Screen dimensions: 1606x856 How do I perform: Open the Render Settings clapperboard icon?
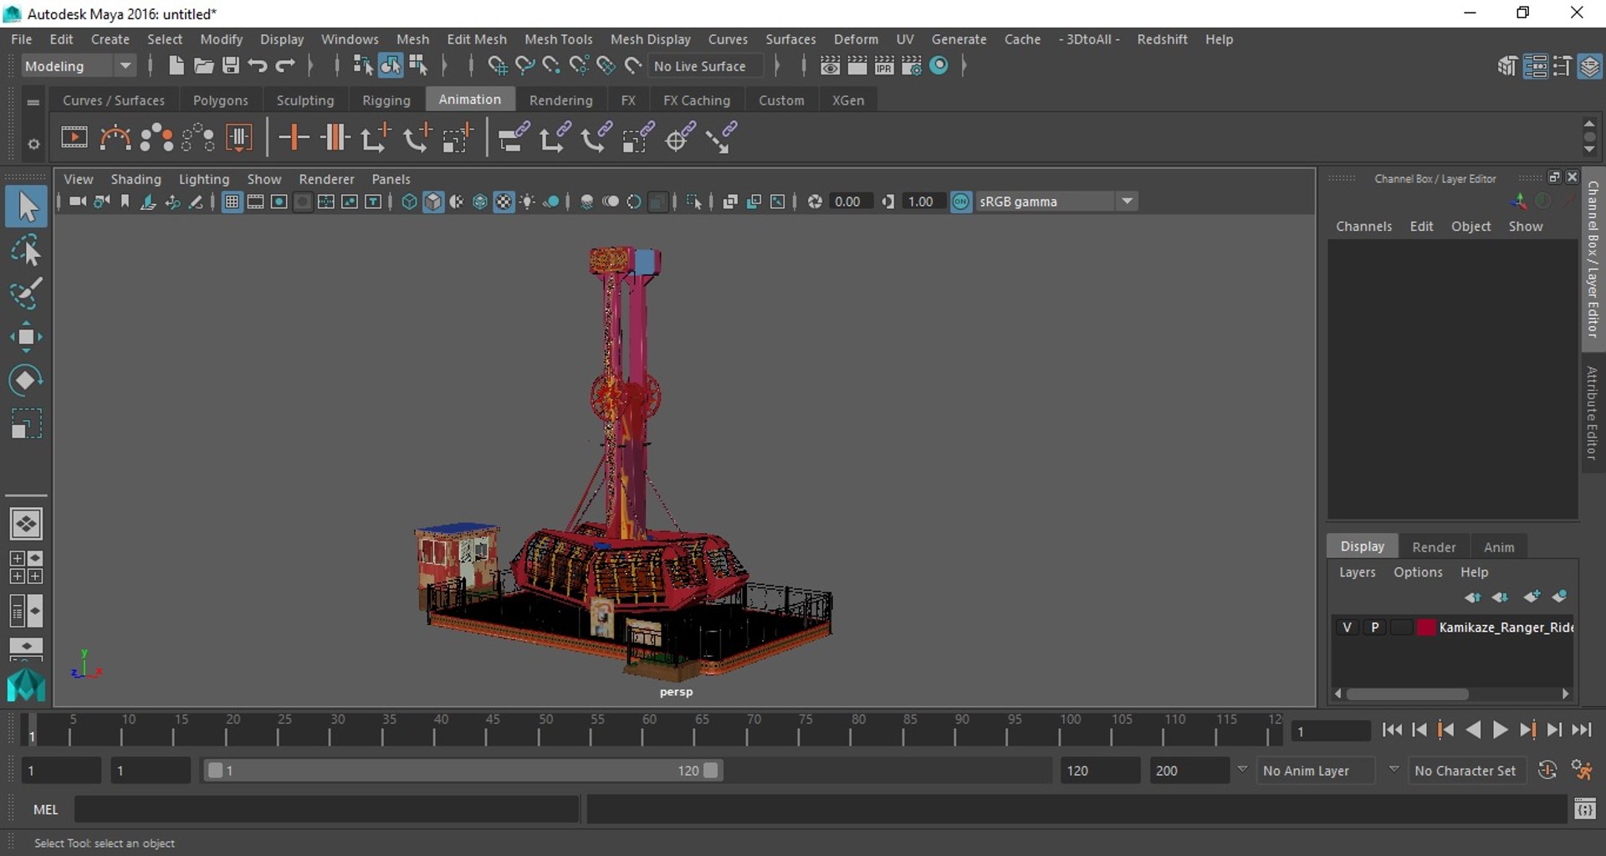click(912, 65)
